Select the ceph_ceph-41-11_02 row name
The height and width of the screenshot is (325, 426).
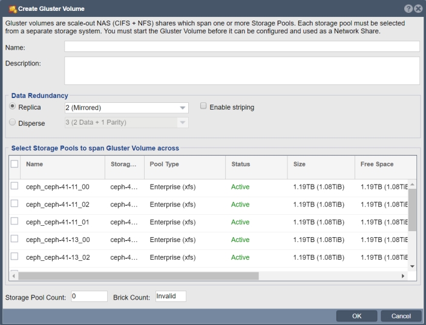tap(57, 205)
